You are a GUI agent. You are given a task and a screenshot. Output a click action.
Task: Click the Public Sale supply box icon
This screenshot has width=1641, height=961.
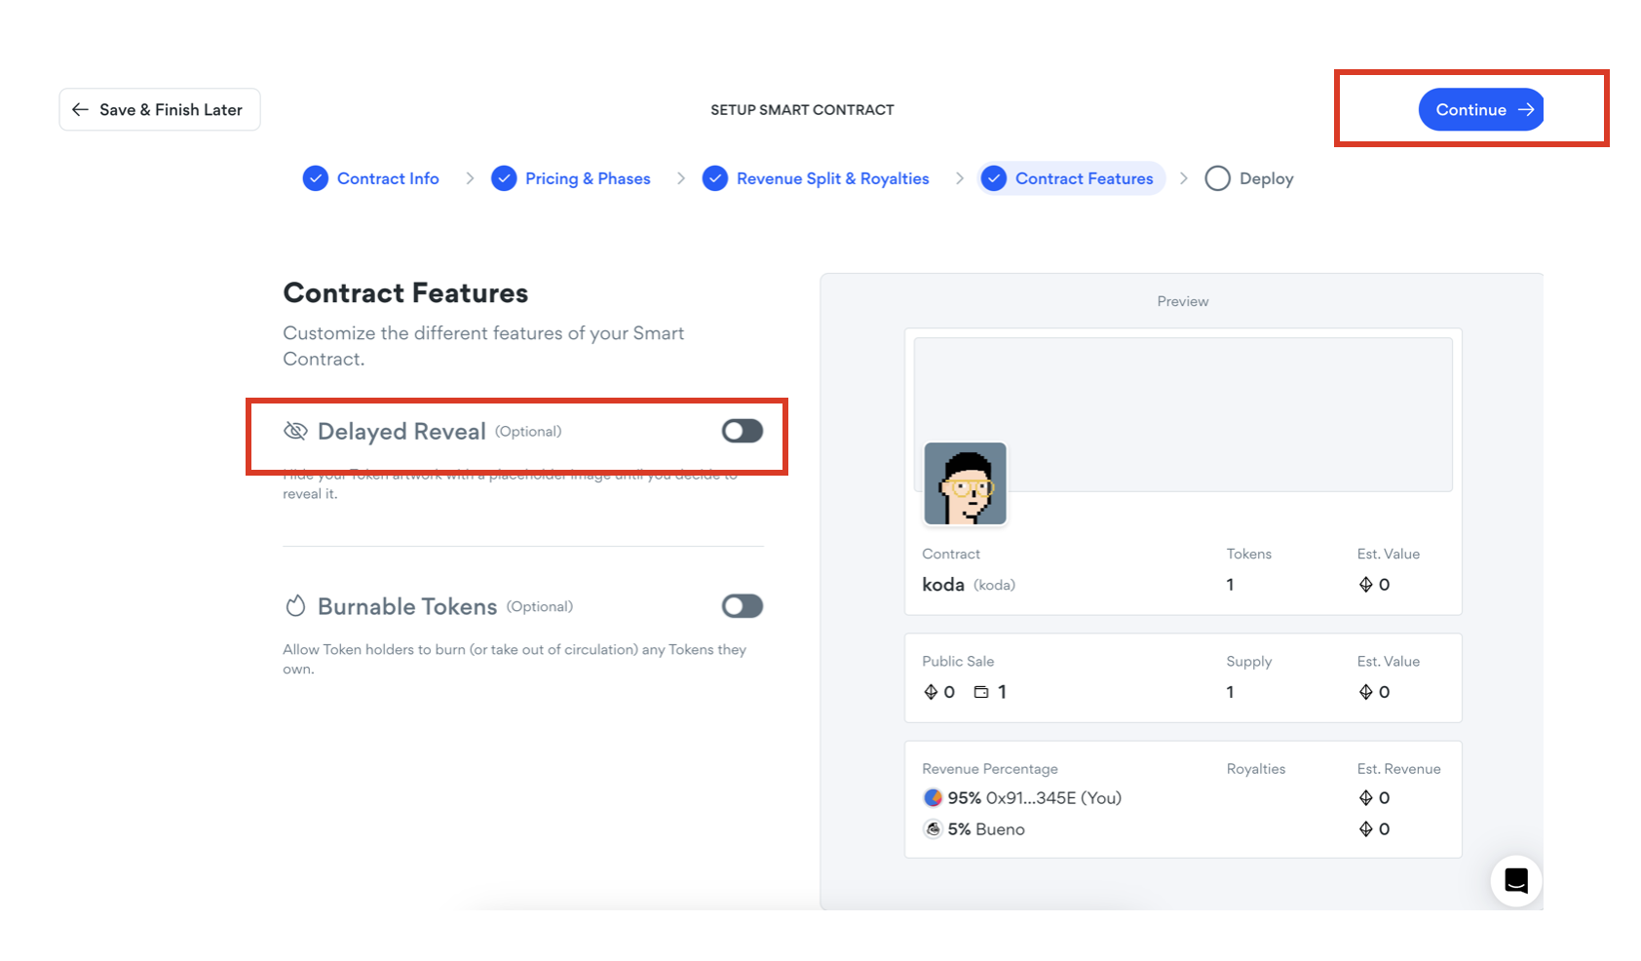(981, 692)
